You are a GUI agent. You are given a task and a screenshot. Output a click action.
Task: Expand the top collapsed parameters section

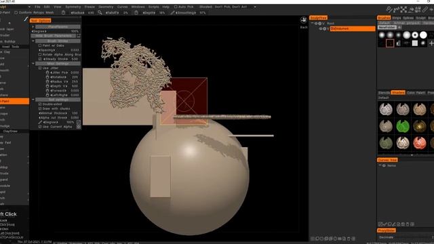point(33,27)
